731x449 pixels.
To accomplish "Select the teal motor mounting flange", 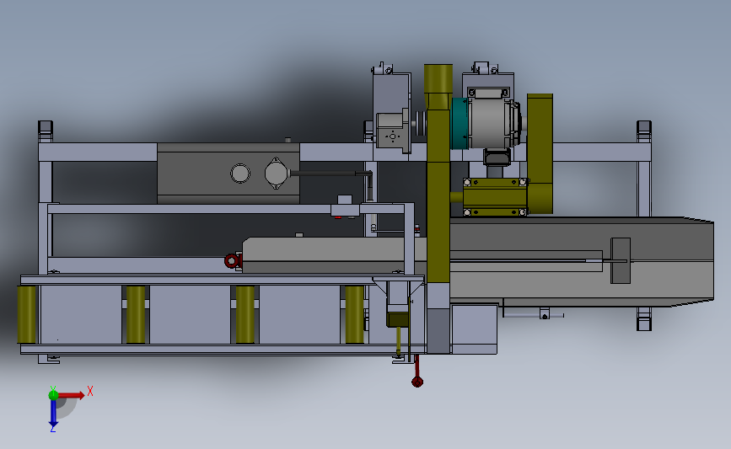I will [460, 124].
